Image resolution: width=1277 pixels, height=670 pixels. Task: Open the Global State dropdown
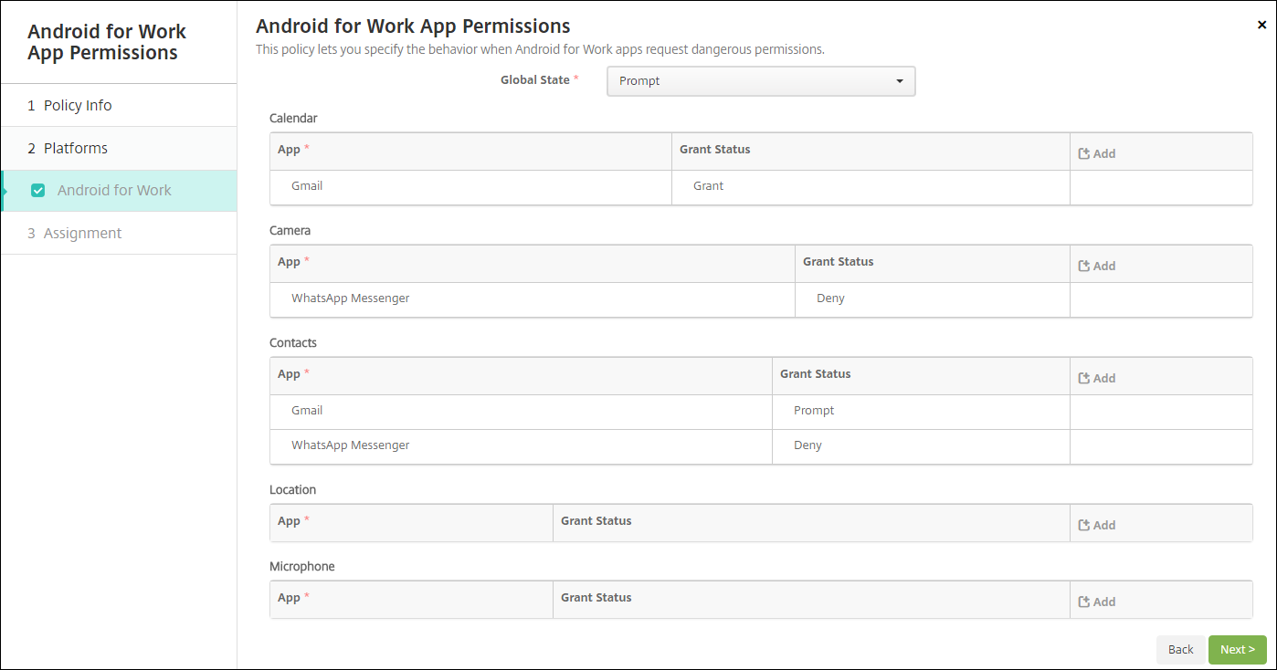pyautogui.click(x=761, y=81)
